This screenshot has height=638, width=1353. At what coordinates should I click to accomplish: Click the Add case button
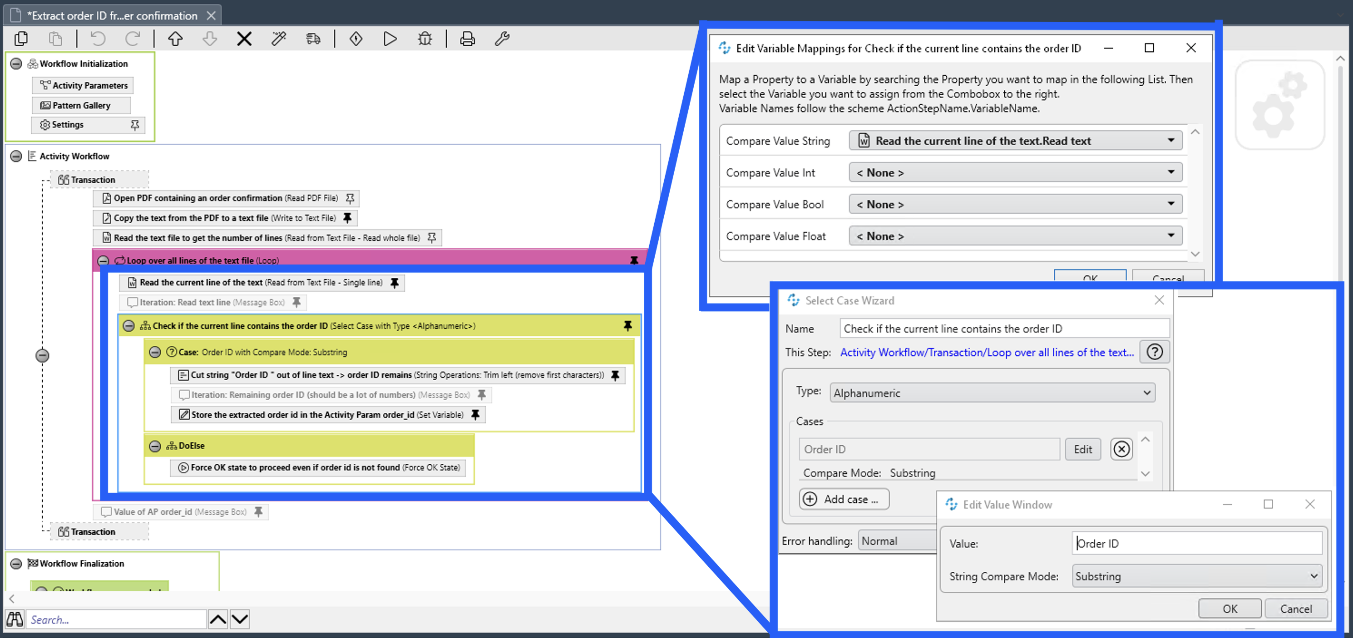point(843,499)
